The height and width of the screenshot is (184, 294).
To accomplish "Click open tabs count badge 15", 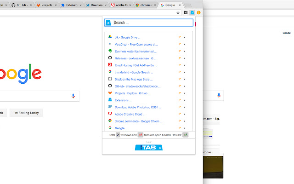I will [140, 135].
